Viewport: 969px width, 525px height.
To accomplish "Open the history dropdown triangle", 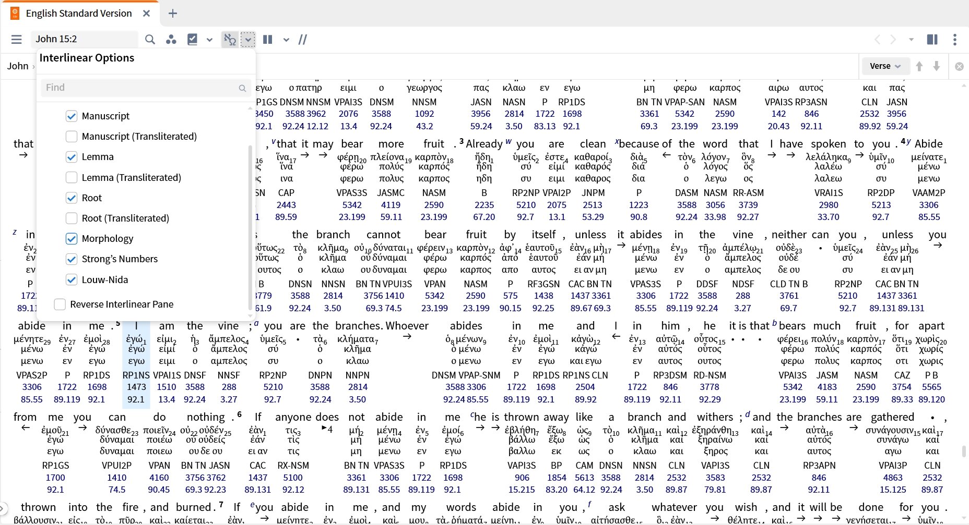I will tap(912, 40).
